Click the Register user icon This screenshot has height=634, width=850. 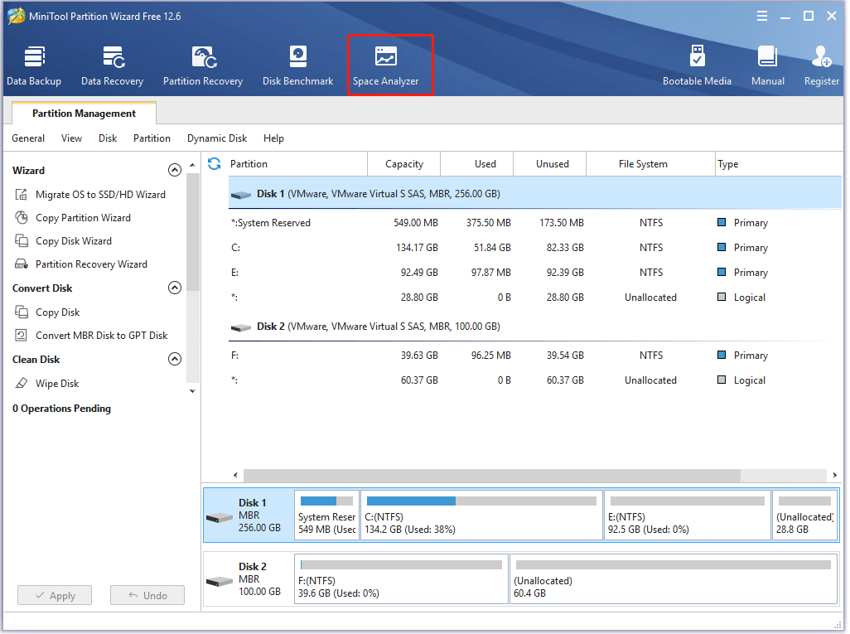click(x=822, y=65)
